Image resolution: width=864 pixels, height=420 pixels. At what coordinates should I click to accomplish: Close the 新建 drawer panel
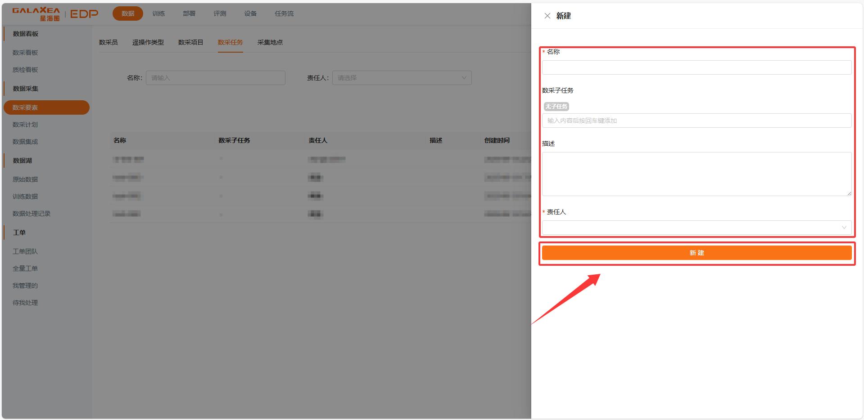(547, 16)
